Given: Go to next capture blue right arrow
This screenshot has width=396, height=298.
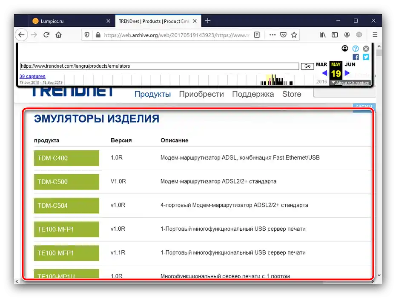Looking at the screenshot, I should tap(347, 73).
